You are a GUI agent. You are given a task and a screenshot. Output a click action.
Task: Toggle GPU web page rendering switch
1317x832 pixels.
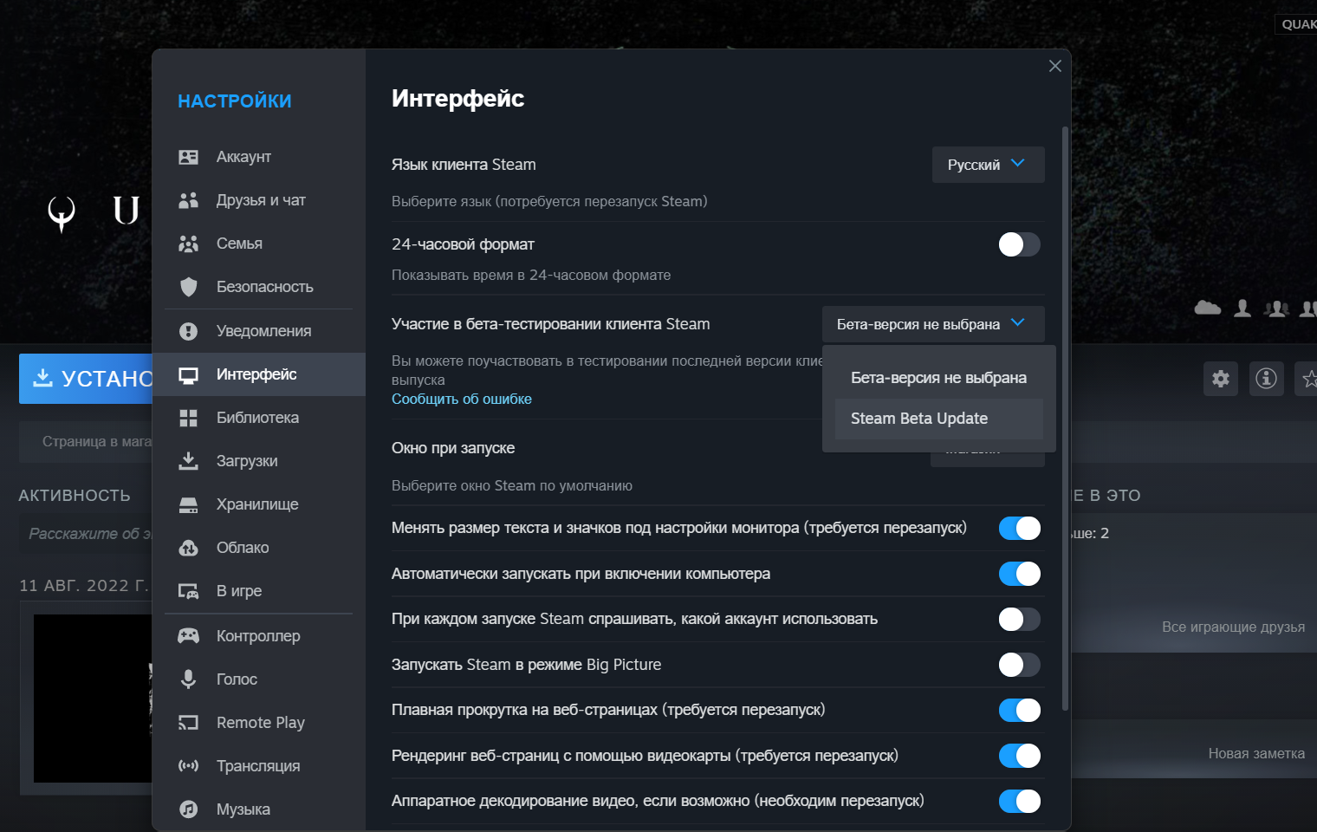[1019, 756]
